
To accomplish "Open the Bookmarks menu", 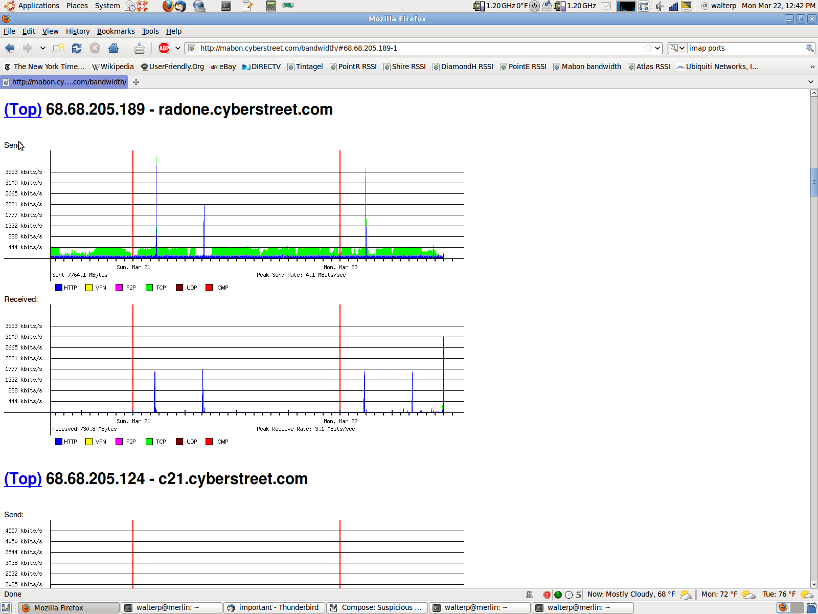I will pyautogui.click(x=116, y=31).
